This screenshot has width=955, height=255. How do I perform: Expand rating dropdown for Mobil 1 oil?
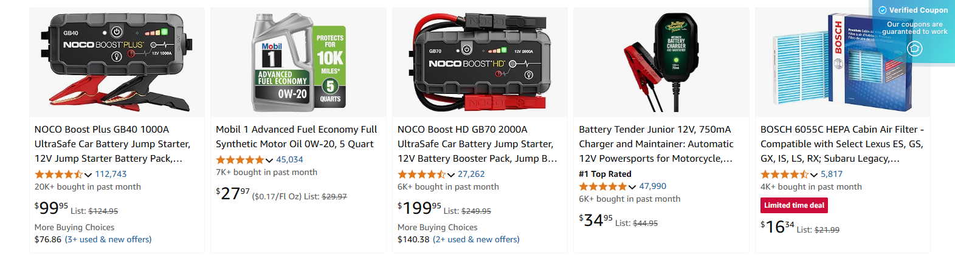pyautogui.click(x=269, y=160)
